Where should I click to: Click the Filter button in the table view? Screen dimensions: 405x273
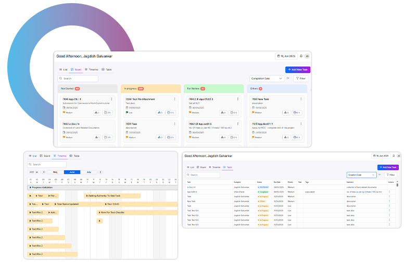click(x=390, y=175)
